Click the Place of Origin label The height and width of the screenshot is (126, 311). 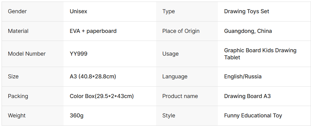[181, 31]
